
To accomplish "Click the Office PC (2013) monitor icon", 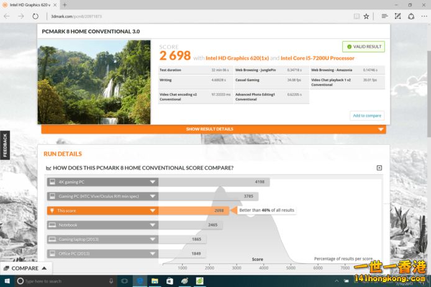I will 52,253.
